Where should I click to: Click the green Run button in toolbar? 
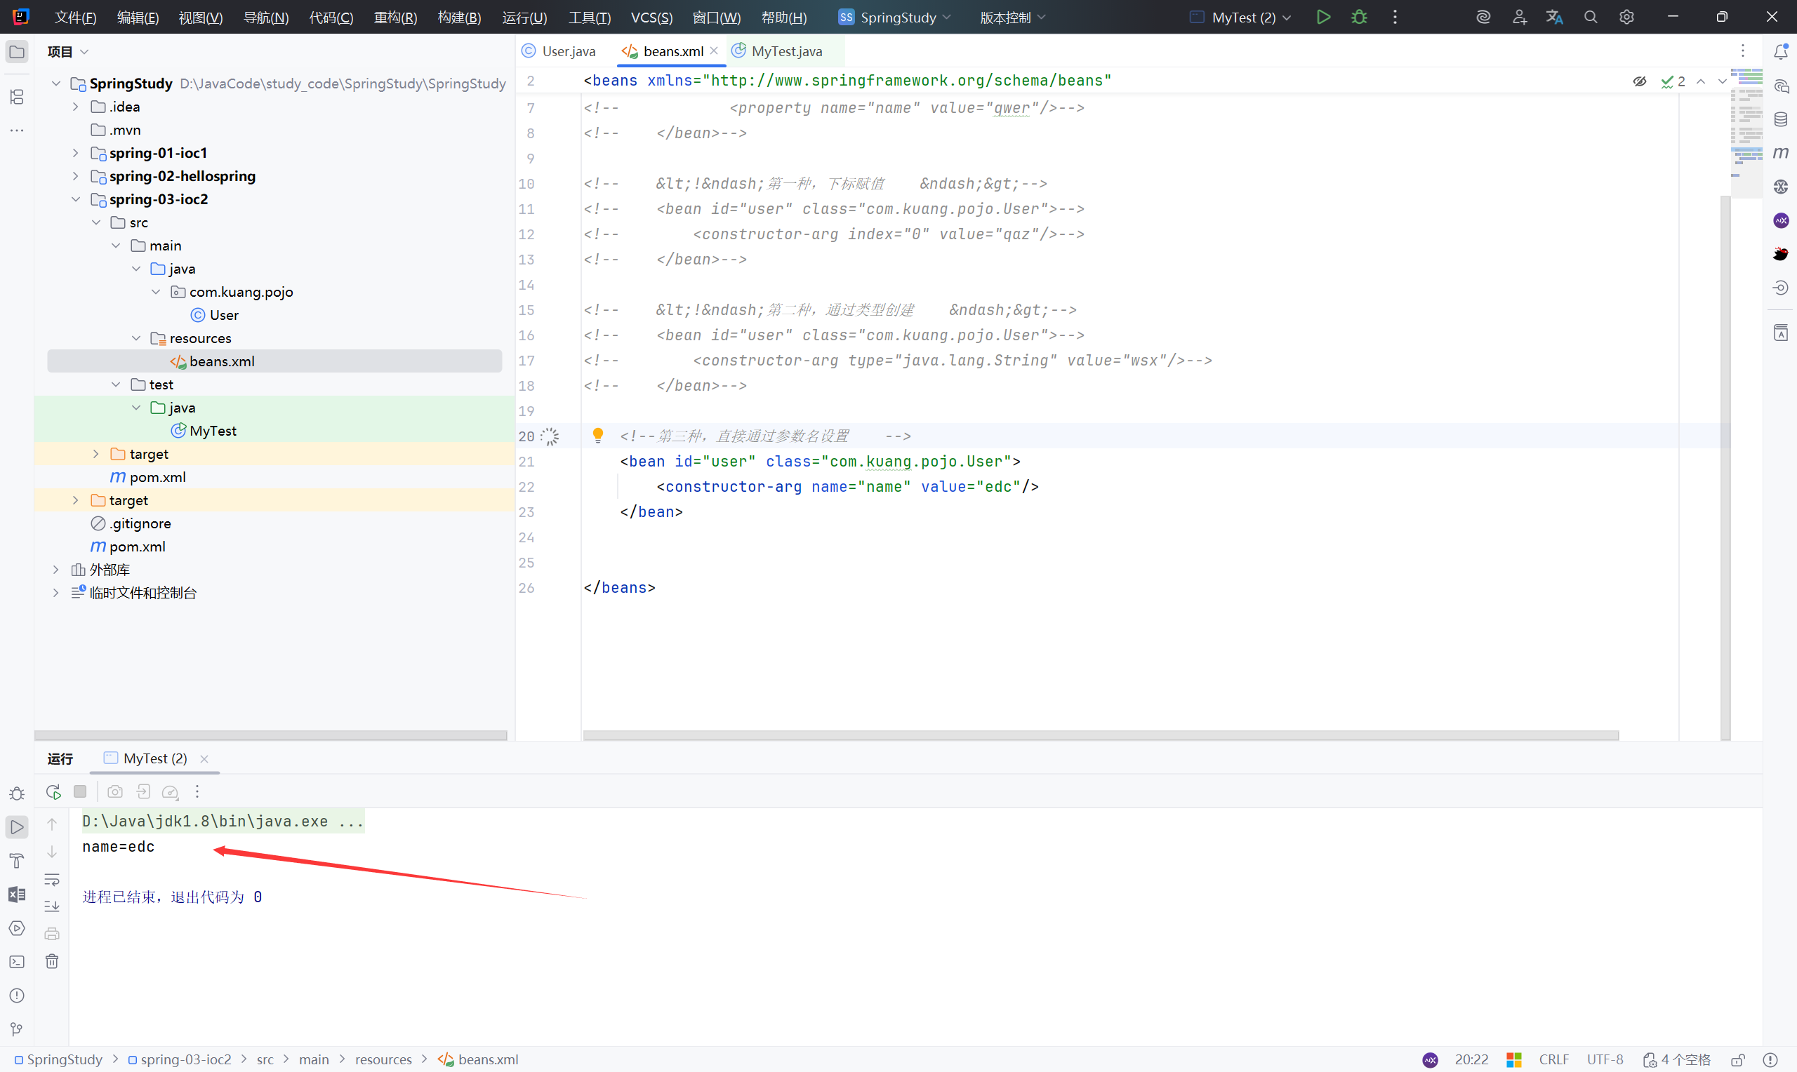coord(1323,18)
